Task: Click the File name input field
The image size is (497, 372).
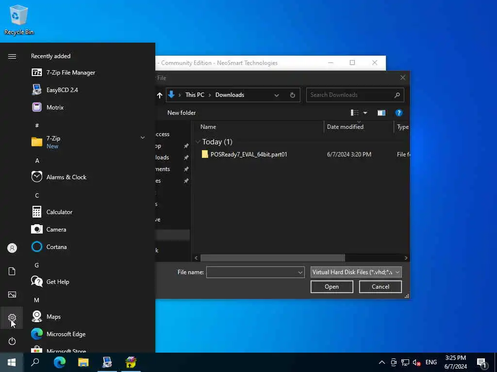Action: 252,272
